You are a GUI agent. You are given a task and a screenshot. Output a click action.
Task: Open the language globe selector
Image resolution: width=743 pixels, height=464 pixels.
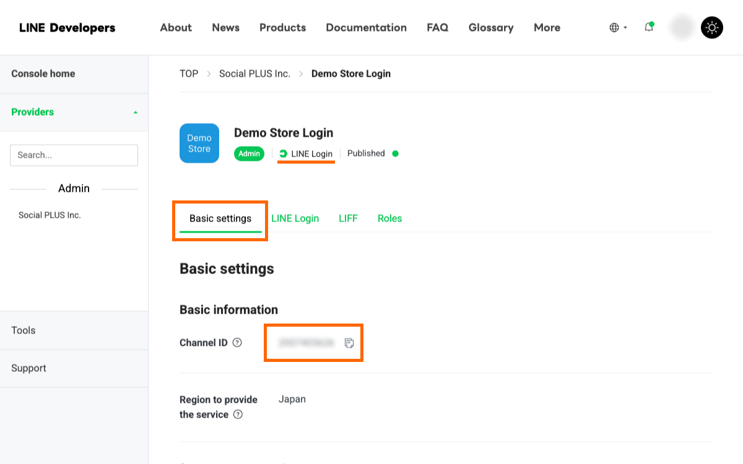pos(618,27)
